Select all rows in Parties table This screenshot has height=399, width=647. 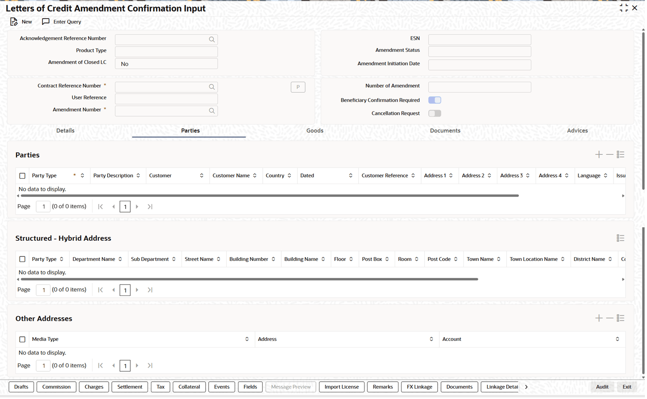tap(22, 176)
